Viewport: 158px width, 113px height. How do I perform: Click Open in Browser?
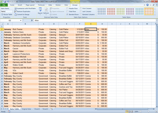pyautogui.click(x=57, y=12)
